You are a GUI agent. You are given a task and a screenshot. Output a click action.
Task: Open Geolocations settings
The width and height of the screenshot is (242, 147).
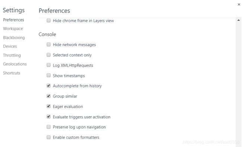15,64
